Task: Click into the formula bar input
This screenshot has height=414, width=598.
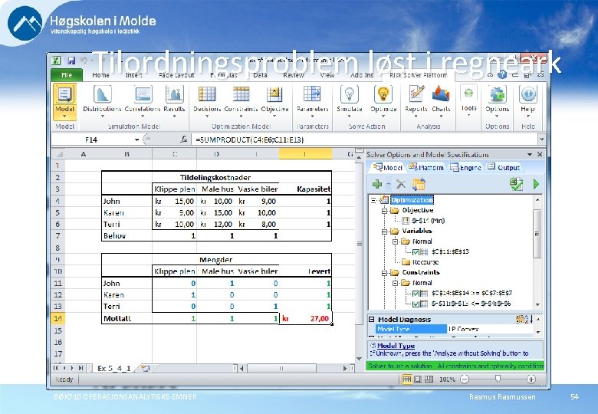Action: (364, 140)
